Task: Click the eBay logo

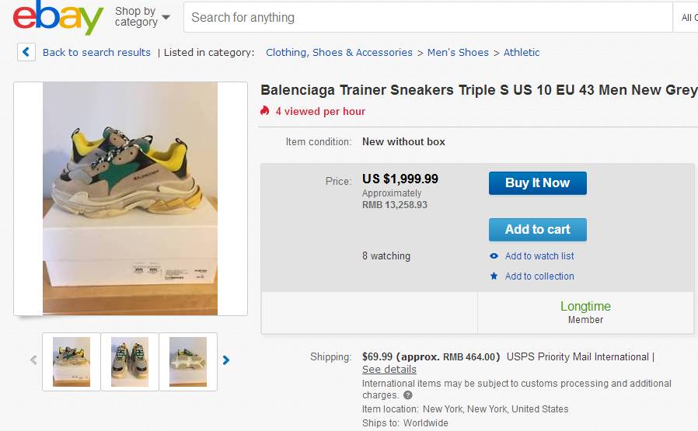Action: [58, 17]
